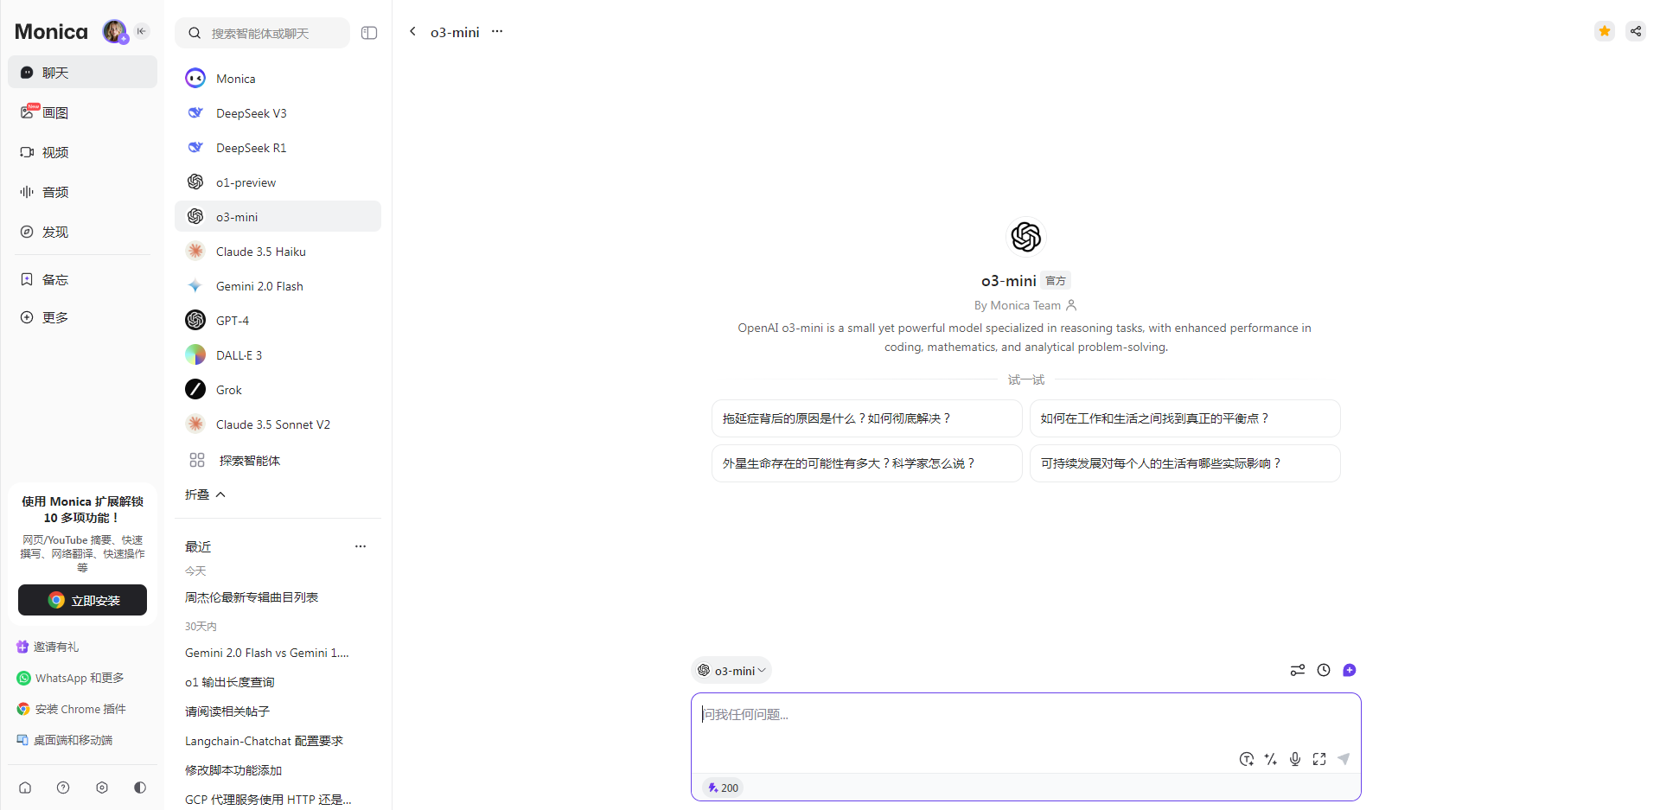Go back with the header back arrow
Viewport: 1660px width, 810px height.
412,31
